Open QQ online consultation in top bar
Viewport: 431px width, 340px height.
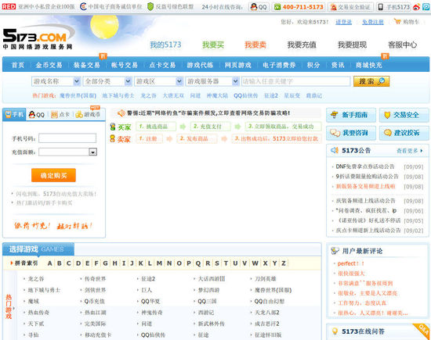tap(259, 7)
